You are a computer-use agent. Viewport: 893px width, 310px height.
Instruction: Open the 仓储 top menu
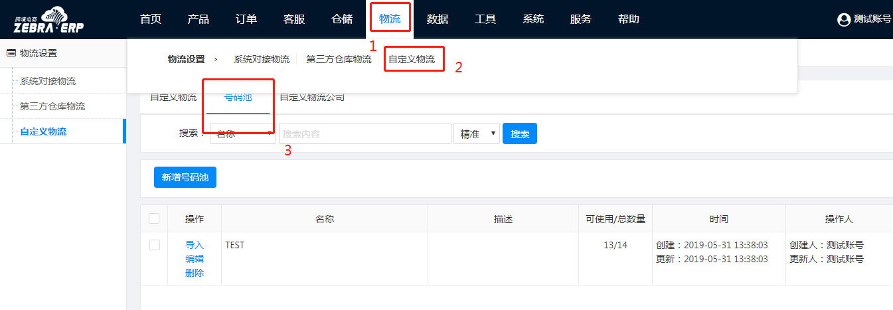pyautogui.click(x=342, y=19)
